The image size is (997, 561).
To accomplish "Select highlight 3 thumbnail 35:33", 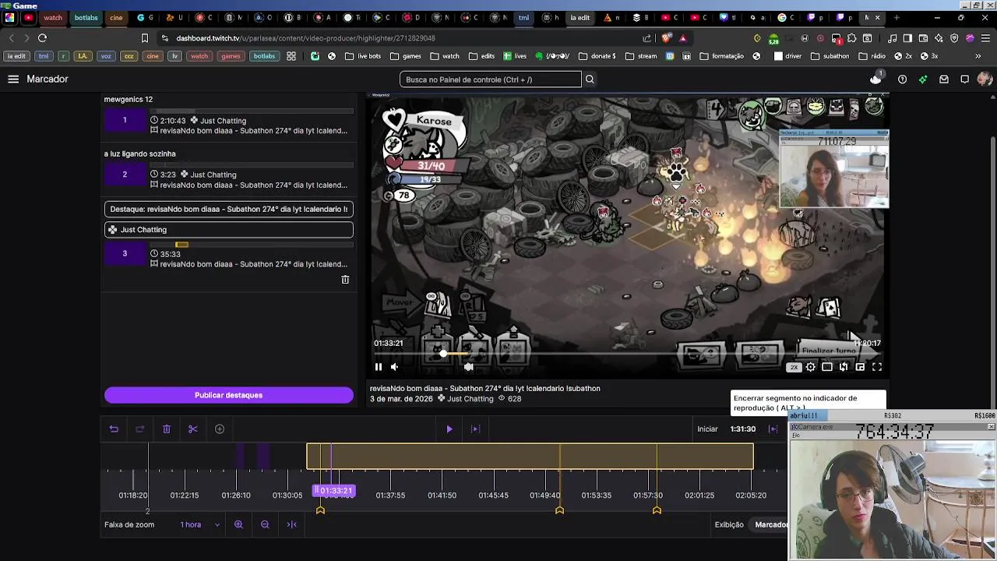I will point(125,253).
